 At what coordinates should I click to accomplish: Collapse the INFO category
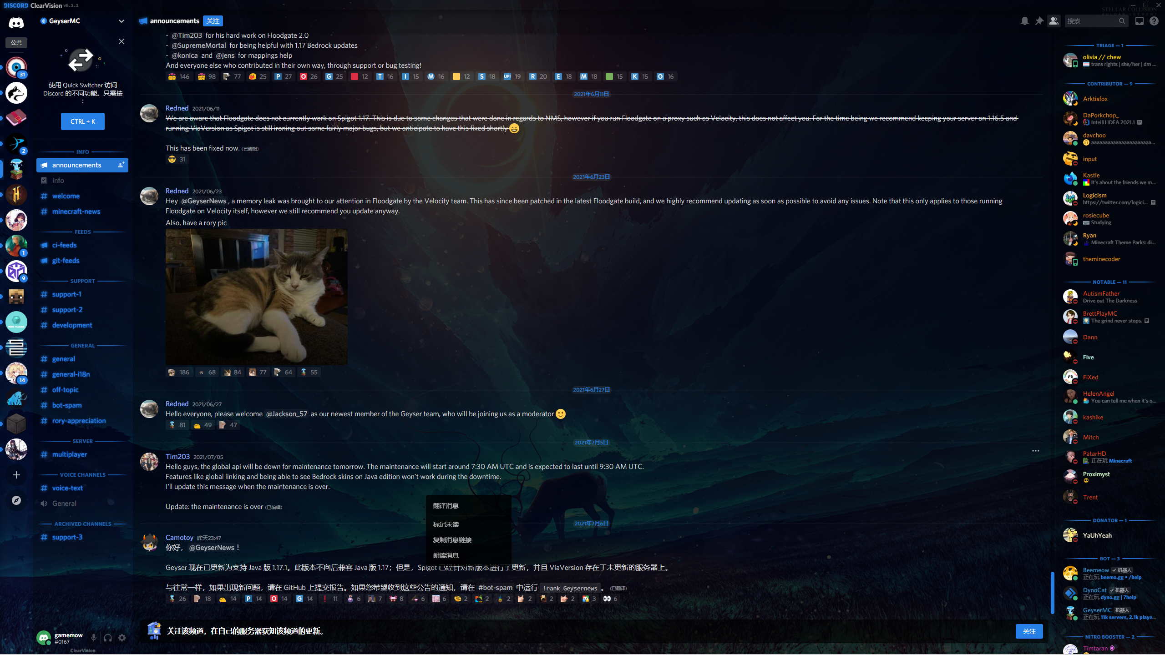click(x=82, y=152)
